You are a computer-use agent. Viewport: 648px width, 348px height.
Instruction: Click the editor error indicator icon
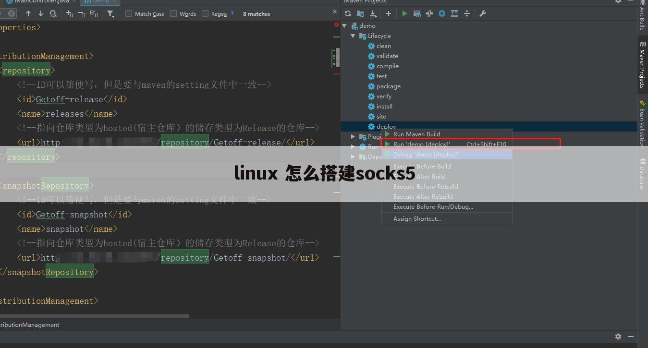(x=337, y=24)
